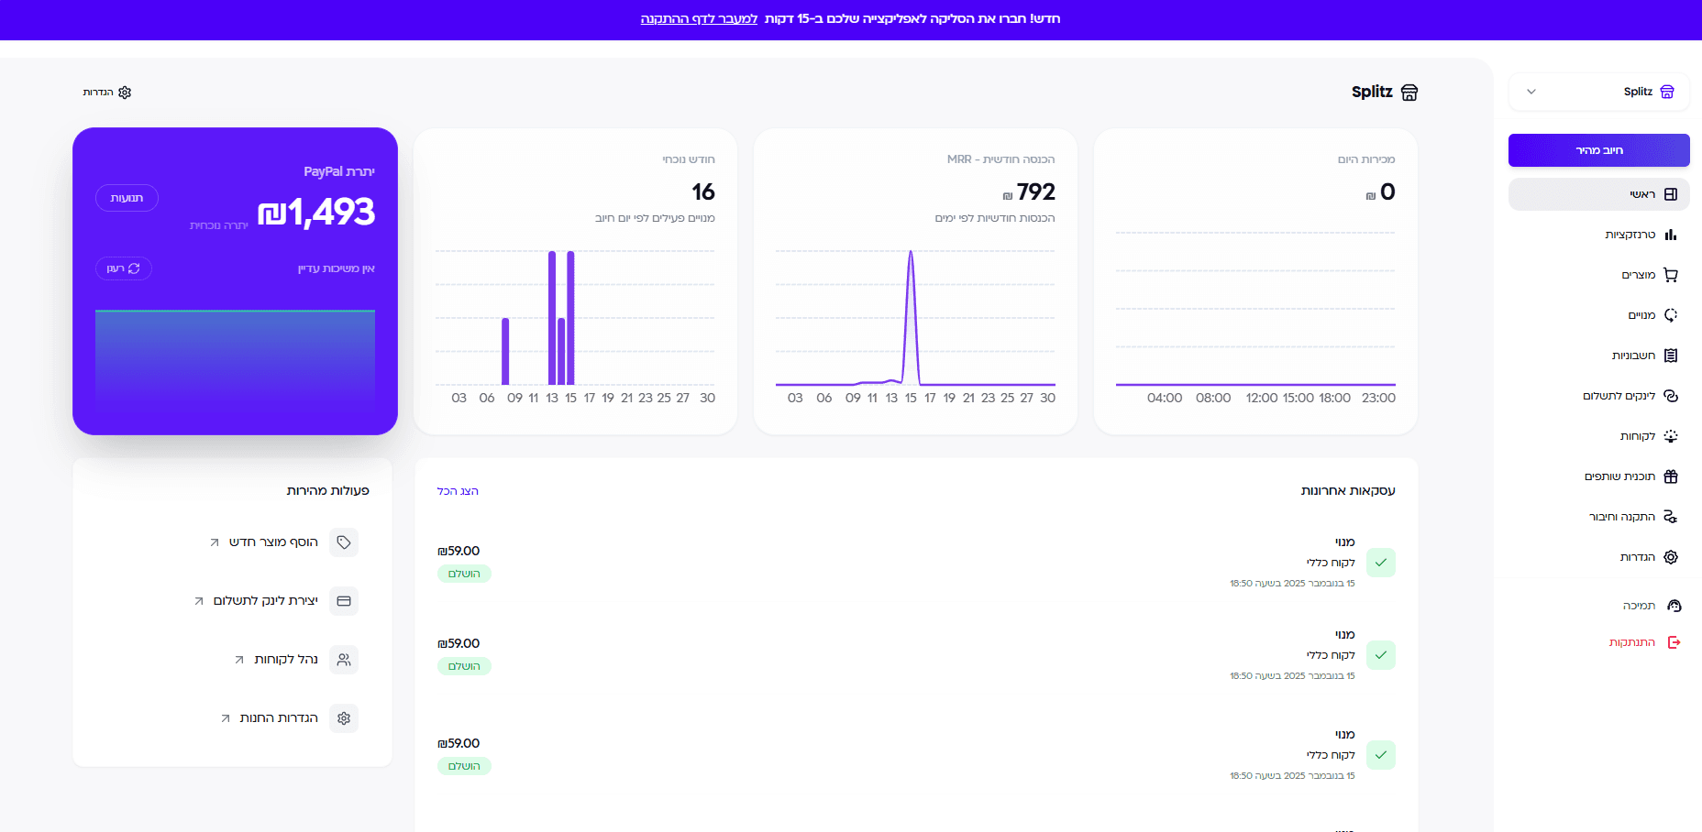
Task: Click the תמיכה (support) headset icon
Action: [x=1674, y=606]
